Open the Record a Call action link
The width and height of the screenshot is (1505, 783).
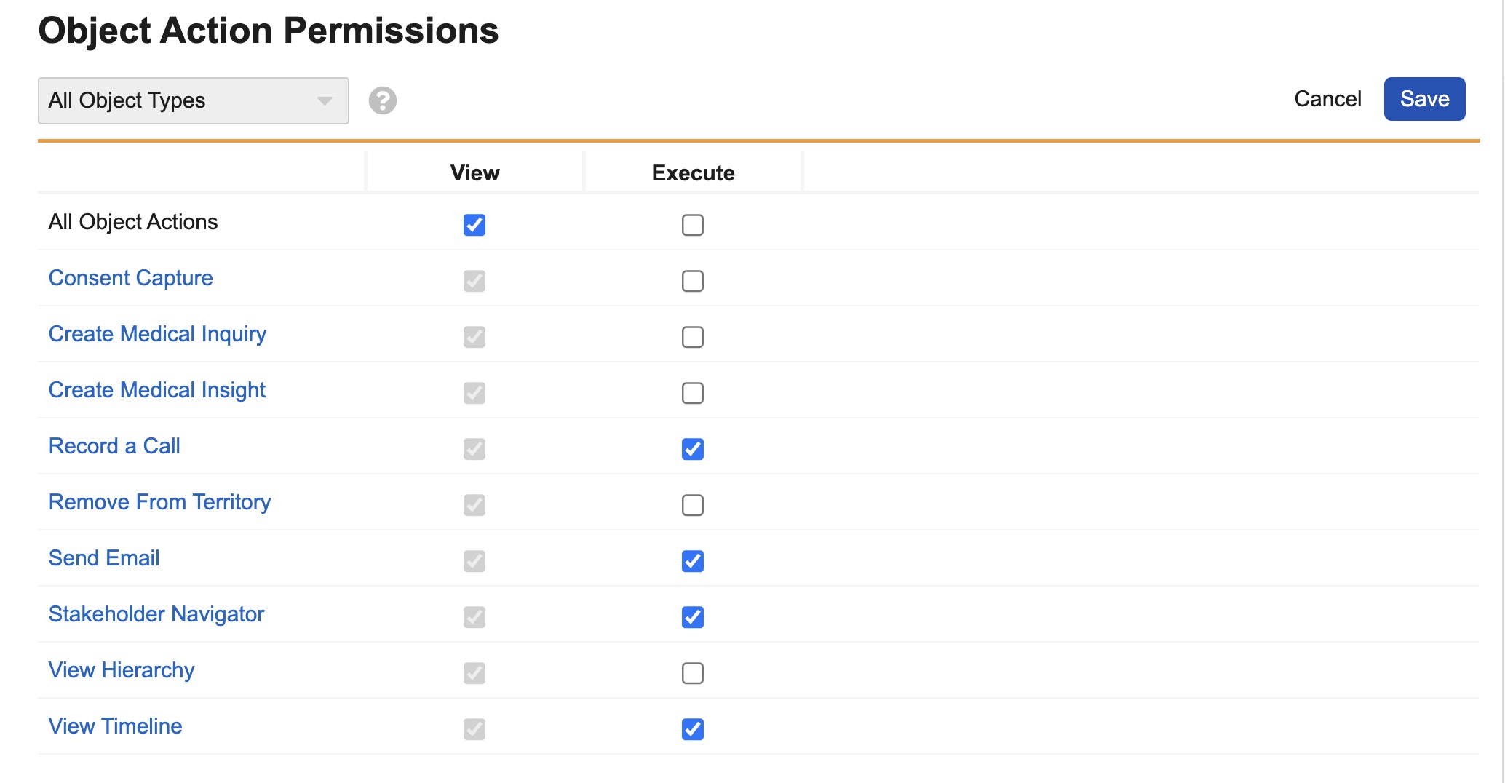(x=114, y=446)
